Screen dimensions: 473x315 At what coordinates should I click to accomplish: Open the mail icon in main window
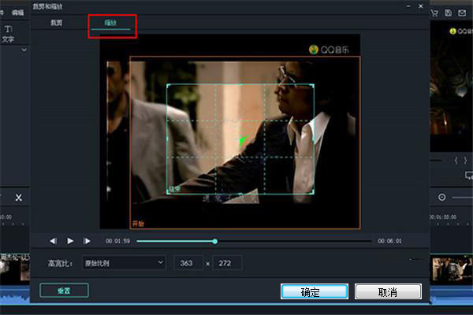tap(462, 13)
